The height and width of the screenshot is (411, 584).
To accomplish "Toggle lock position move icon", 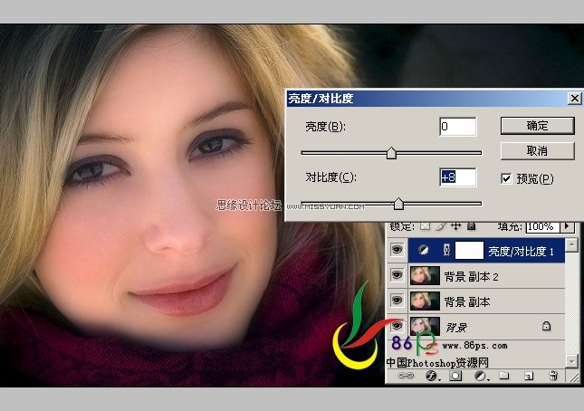I will click(456, 226).
